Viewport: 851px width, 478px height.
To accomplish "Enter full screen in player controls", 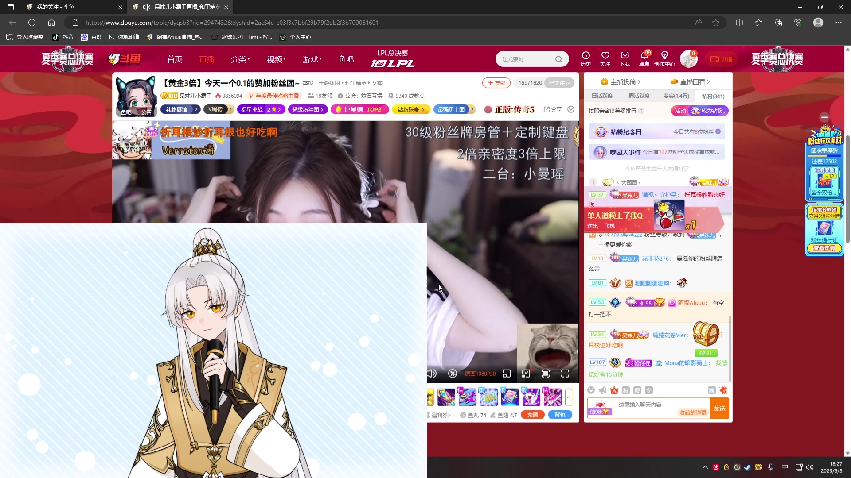I will pyautogui.click(x=565, y=374).
